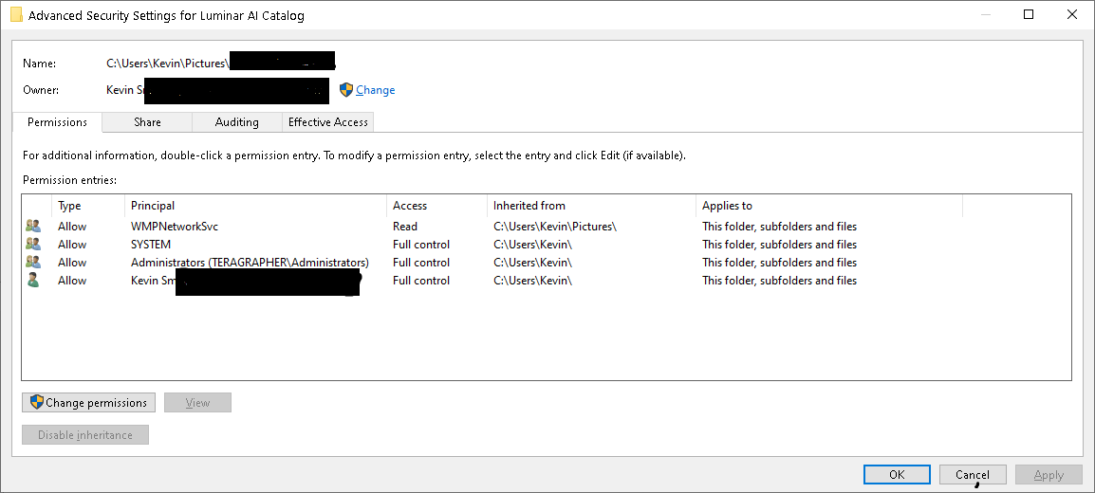Viewport: 1095px width, 493px height.
Task: Select the WMPNetworkSvc group icon
Action: point(33,226)
